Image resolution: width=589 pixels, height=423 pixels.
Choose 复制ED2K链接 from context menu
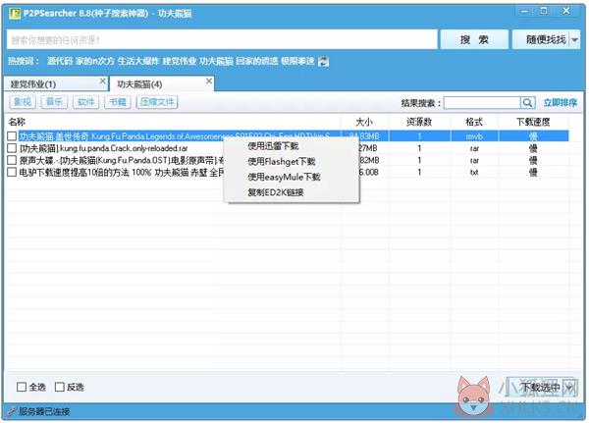pyautogui.click(x=275, y=192)
